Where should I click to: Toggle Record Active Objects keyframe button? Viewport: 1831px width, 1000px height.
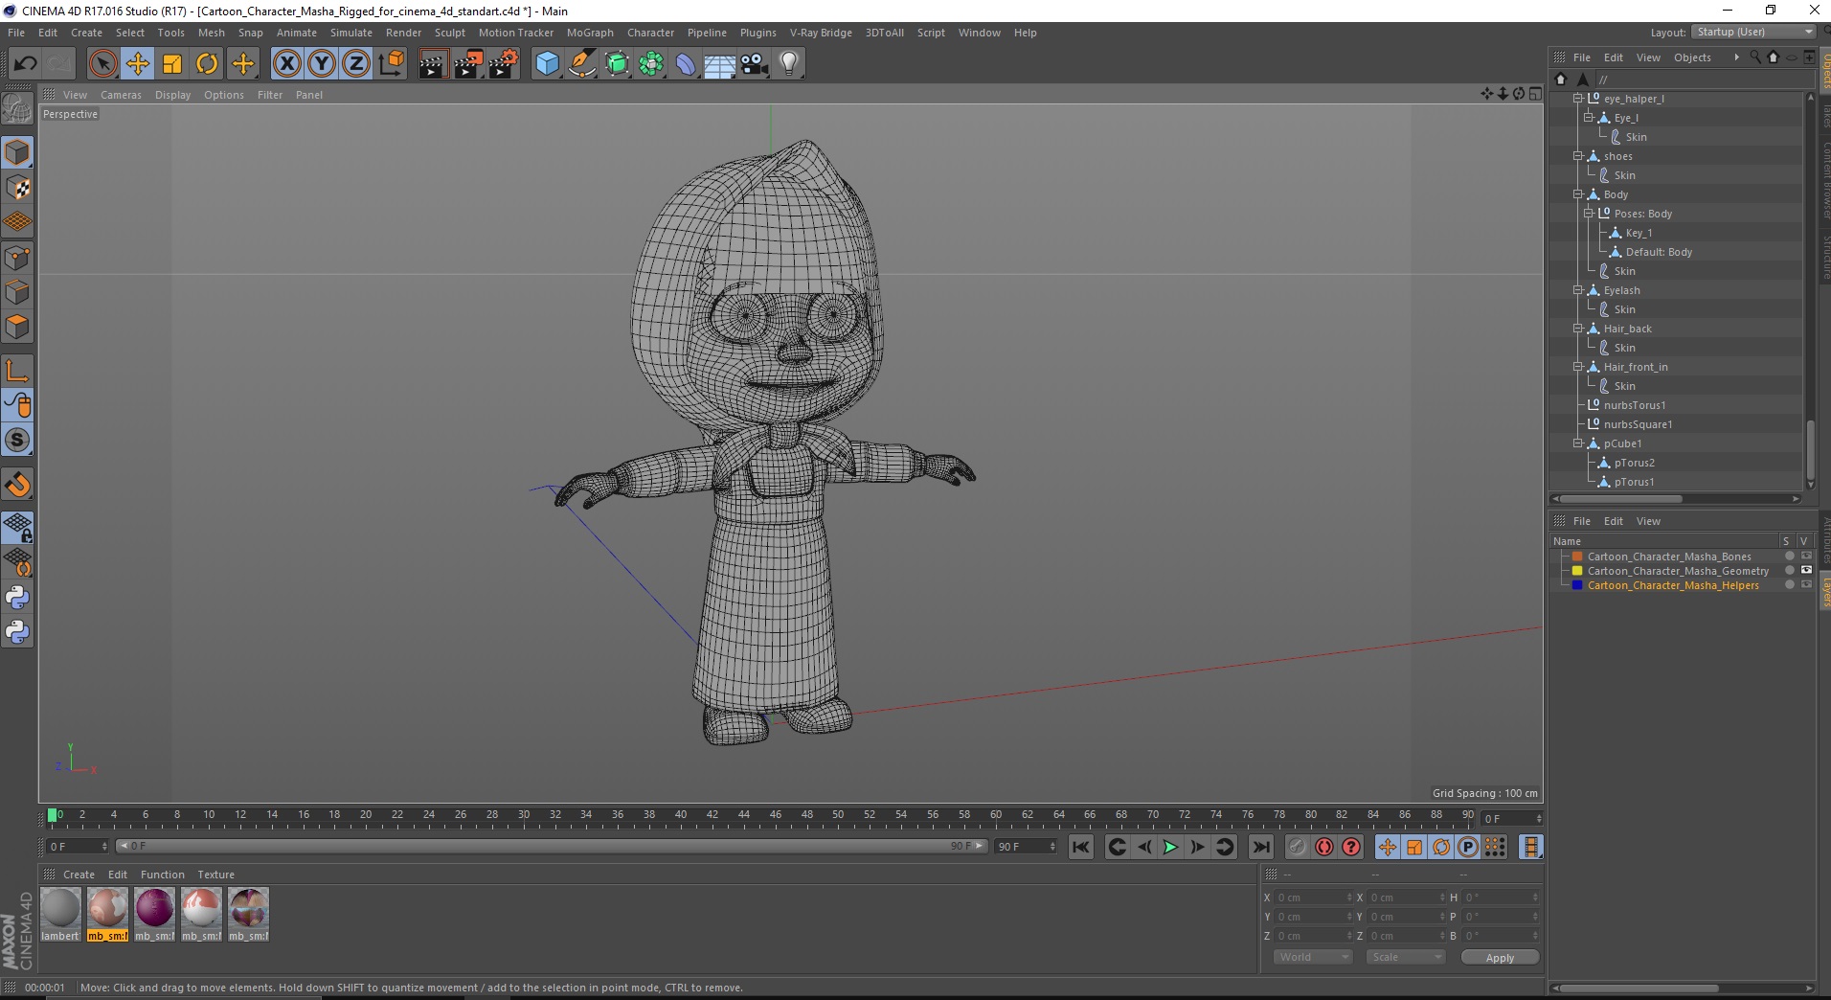[1297, 847]
